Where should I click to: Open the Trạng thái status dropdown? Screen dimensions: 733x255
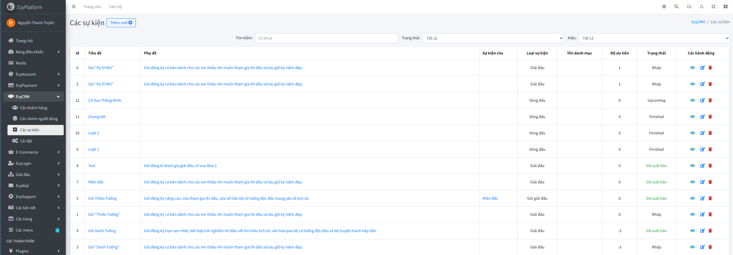pyautogui.click(x=493, y=38)
